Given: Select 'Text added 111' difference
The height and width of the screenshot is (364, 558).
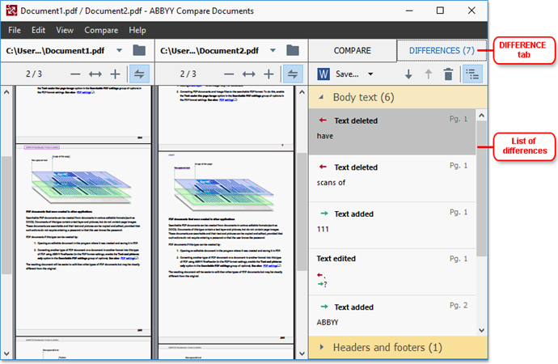Looking at the screenshot, I should click(392, 225).
